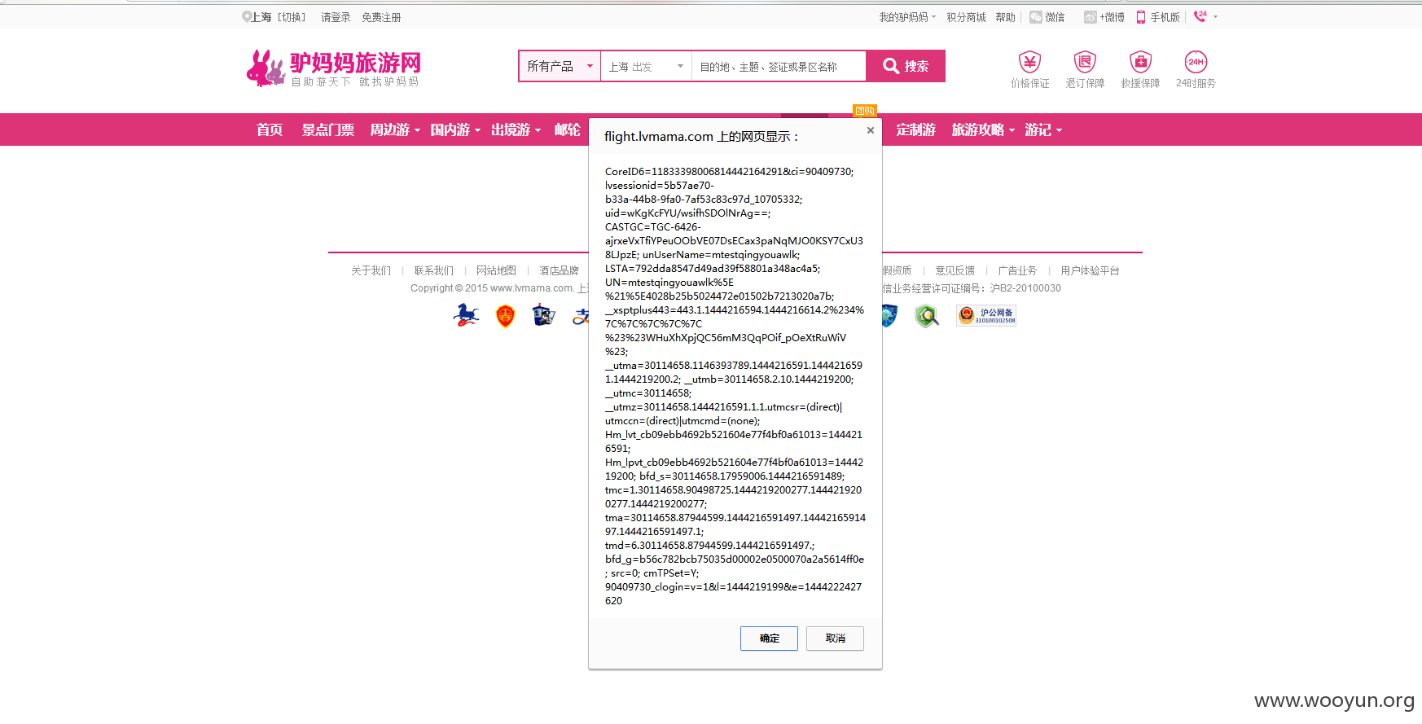1422x724 pixels.
Task: Open the mobile version (手机版) icon link
Action: pyautogui.click(x=1141, y=17)
